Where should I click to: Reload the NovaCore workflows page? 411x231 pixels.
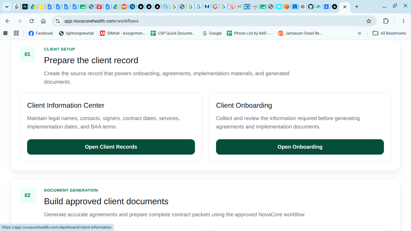coord(32,21)
